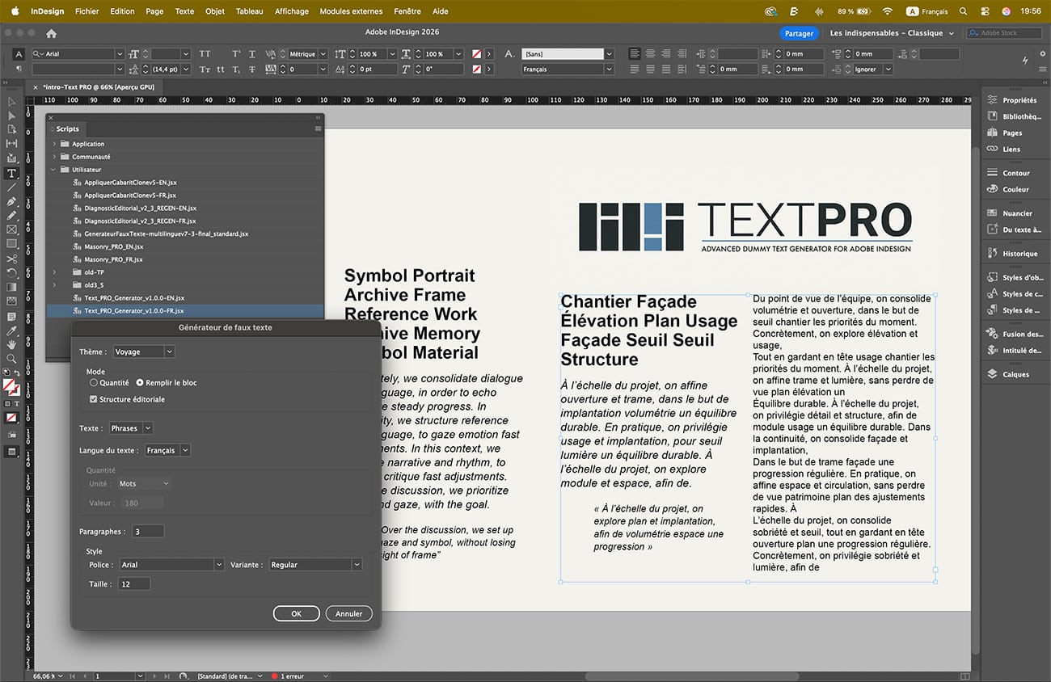Select the Hand tool
Image resolution: width=1051 pixels, height=682 pixels.
tap(11, 345)
